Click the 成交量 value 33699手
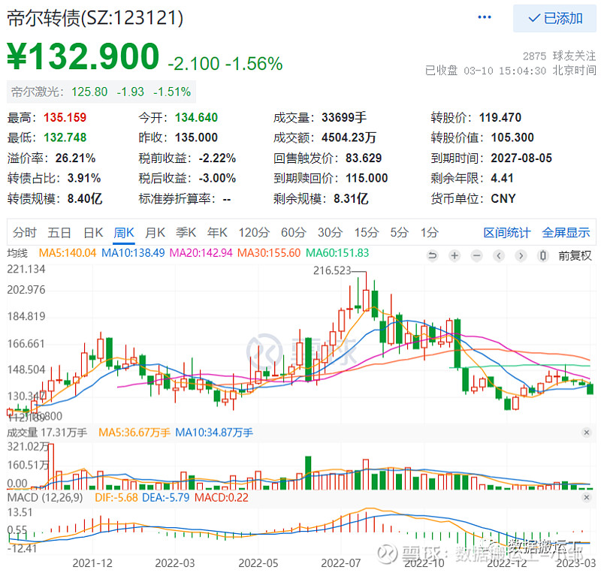The height and width of the screenshot is (573, 601). coord(344,117)
